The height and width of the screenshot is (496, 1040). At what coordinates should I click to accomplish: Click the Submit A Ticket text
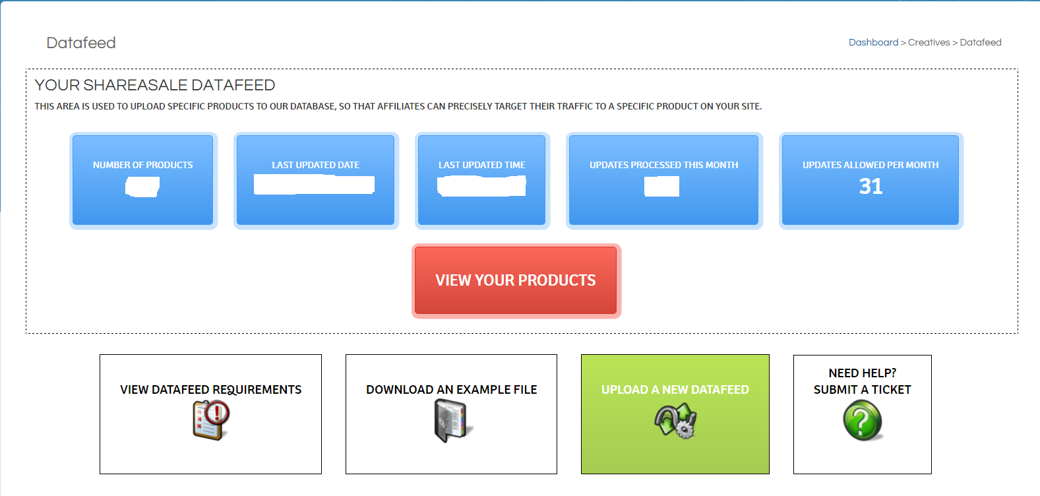(863, 390)
